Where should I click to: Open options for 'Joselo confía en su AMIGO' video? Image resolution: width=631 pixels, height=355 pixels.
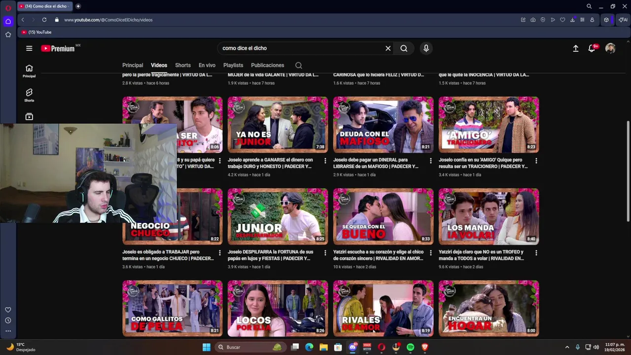click(536, 161)
